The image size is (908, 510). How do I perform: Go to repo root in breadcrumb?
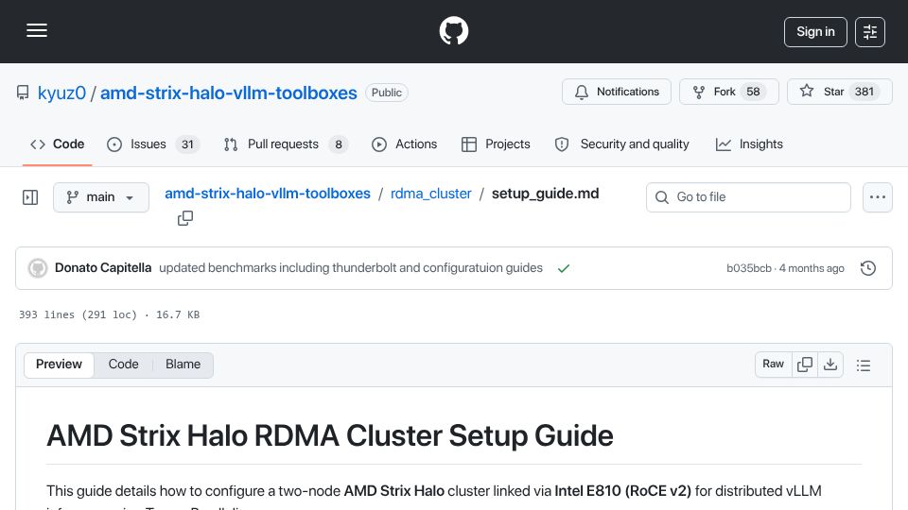(268, 194)
